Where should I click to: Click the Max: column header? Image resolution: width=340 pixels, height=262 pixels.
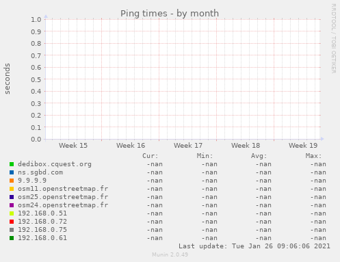(x=313, y=156)
